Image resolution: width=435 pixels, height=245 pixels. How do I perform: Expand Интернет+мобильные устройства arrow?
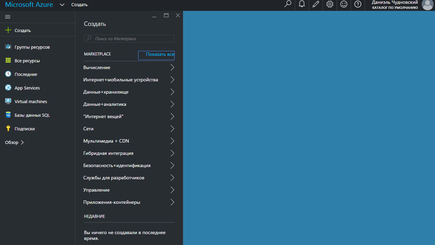[172, 80]
